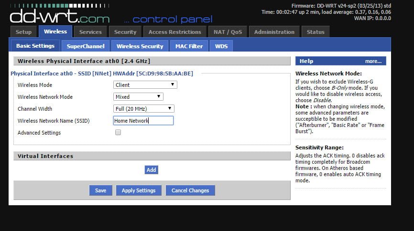Screen dimensions: 414x231
Task: Click the WAN IP: 0.0.0.0 text
Action: pyautogui.click(x=372, y=18)
